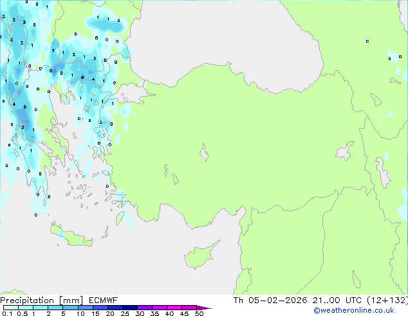Select the 30 to 35 mm purple swatch
This screenshot has height=316, width=408.
pos(147,308)
